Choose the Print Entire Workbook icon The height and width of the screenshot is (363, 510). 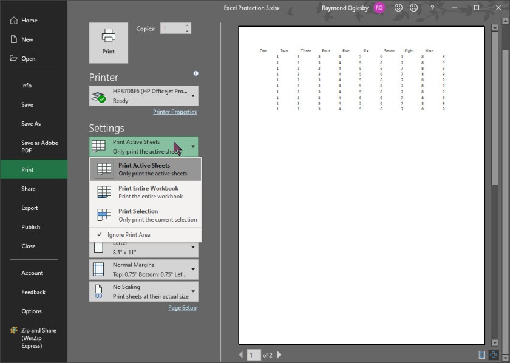coord(103,192)
